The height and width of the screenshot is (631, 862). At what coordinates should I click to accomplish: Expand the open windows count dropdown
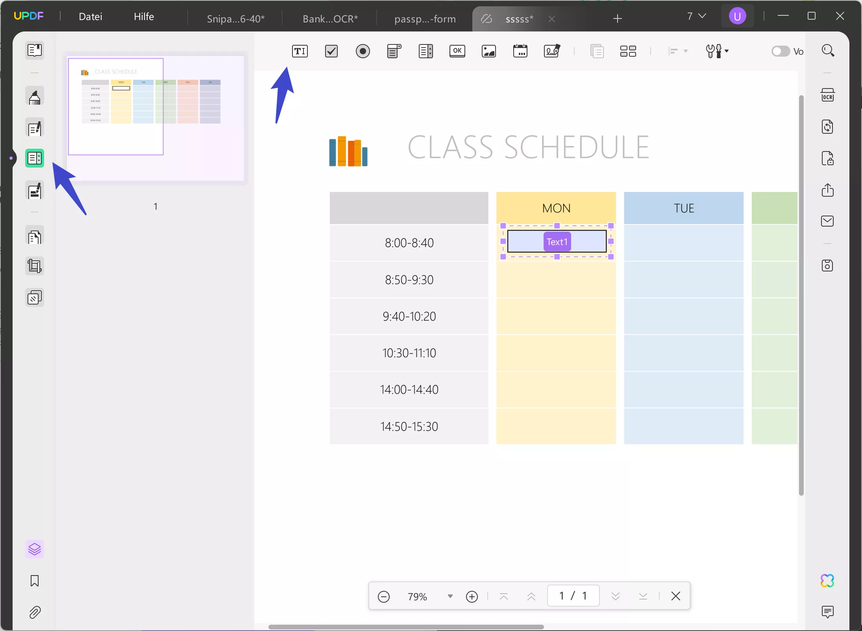(696, 16)
